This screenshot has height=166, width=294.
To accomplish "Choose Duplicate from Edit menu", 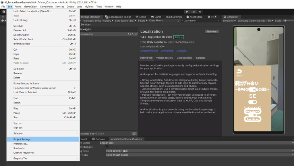I will point(43,69).
